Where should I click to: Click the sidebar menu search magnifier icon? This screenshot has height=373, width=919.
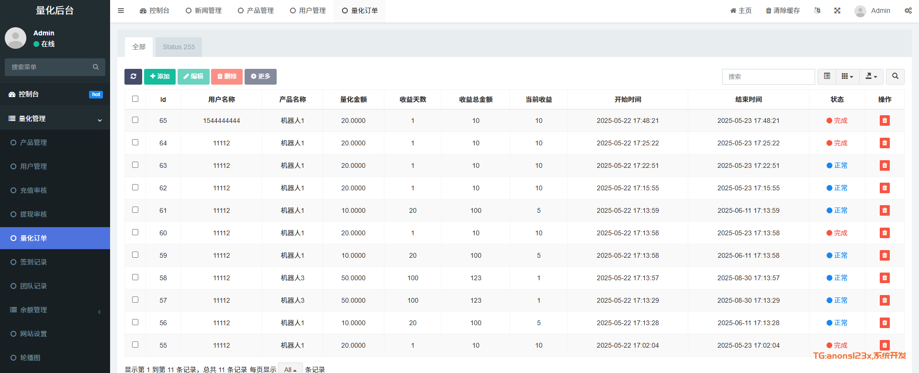(96, 67)
